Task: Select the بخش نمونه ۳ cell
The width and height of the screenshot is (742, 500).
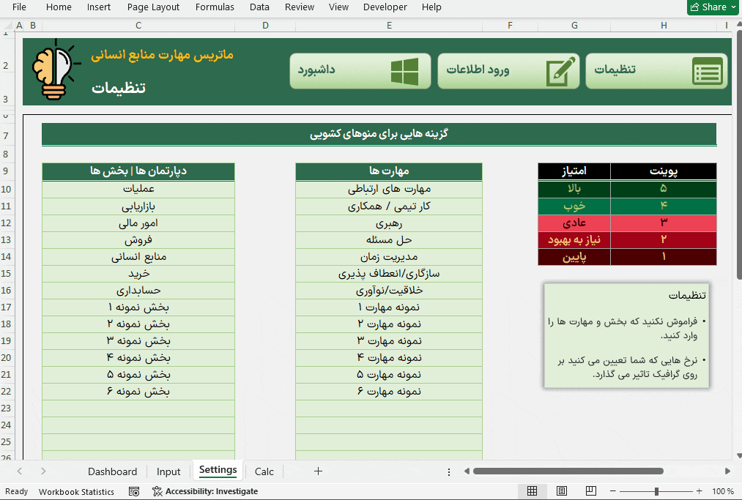Action: tap(138, 341)
